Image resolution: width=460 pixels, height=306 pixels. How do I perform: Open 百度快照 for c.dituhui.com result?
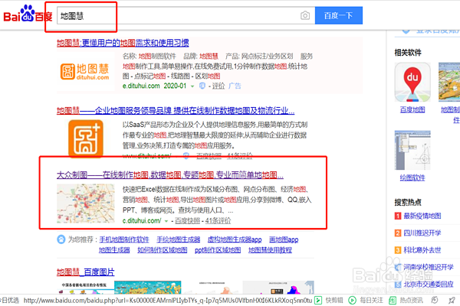(x=188, y=221)
